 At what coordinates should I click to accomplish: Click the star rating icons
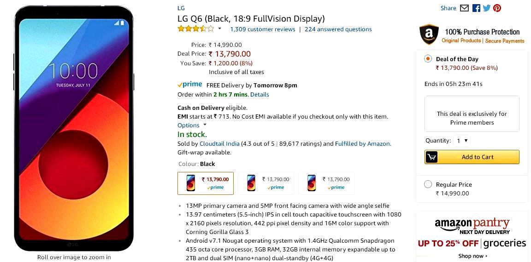tap(196, 28)
